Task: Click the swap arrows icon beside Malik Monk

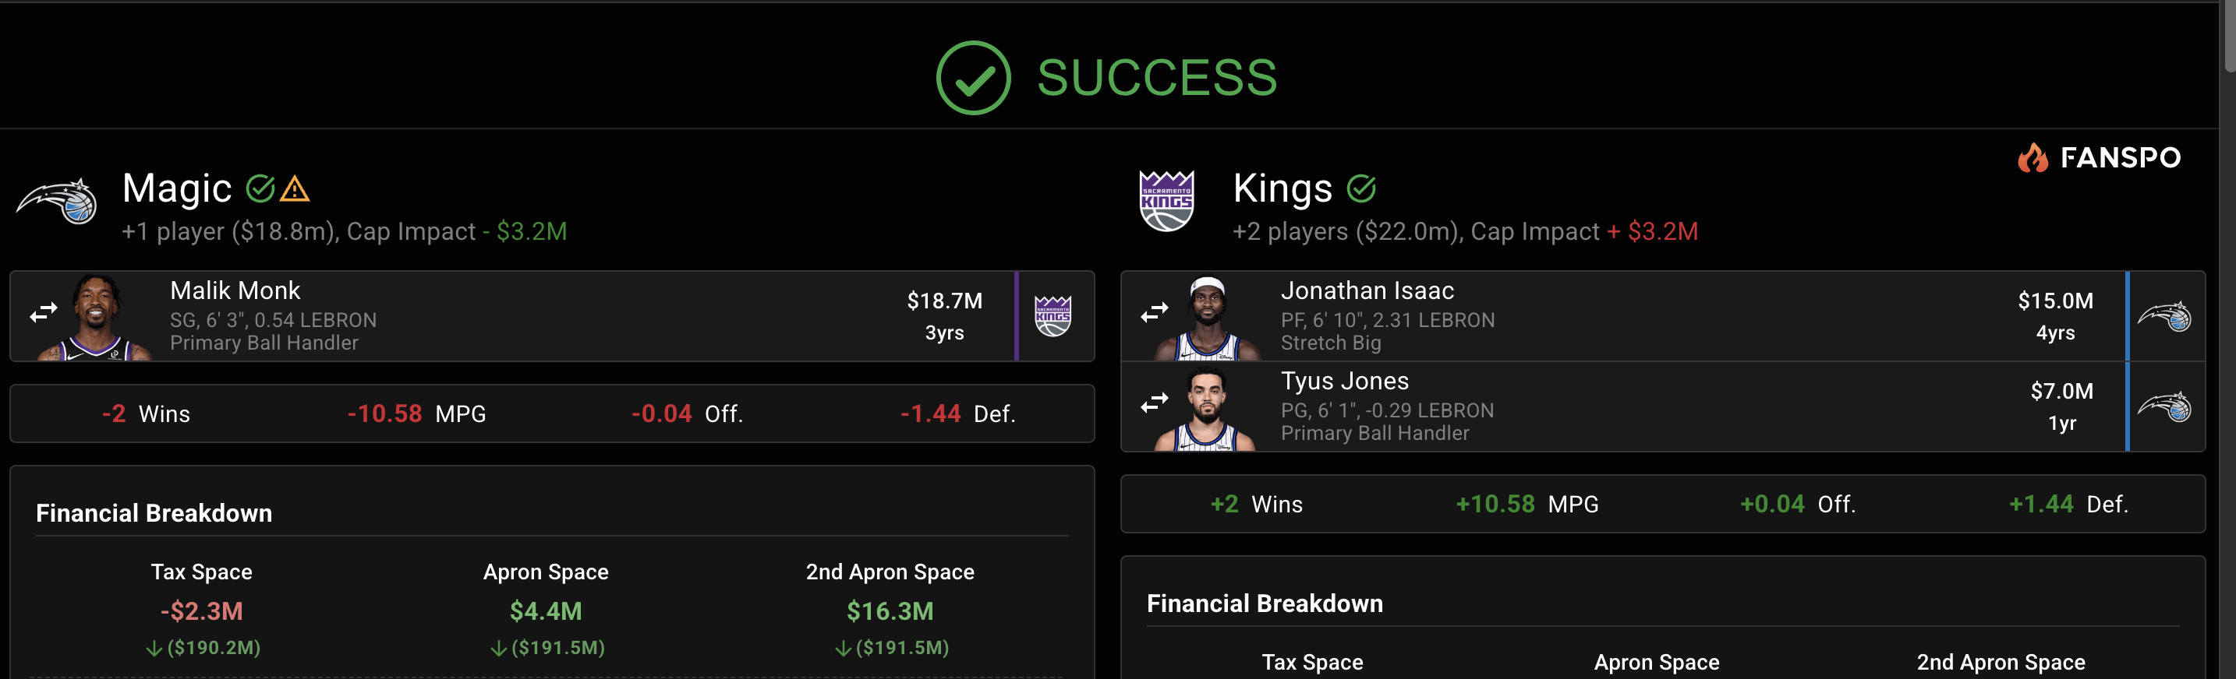Action: tap(44, 312)
